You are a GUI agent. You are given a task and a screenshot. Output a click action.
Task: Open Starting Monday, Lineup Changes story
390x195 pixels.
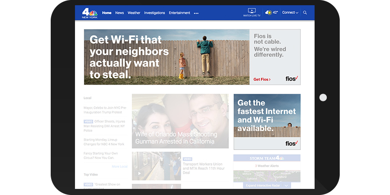[x=104, y=142]
